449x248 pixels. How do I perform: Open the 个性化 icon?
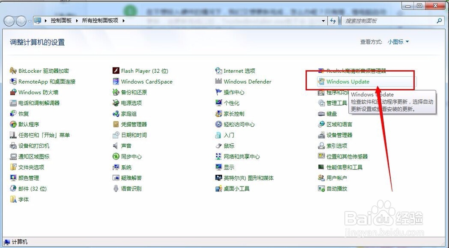pyautogui.click(x=219, y=103)
